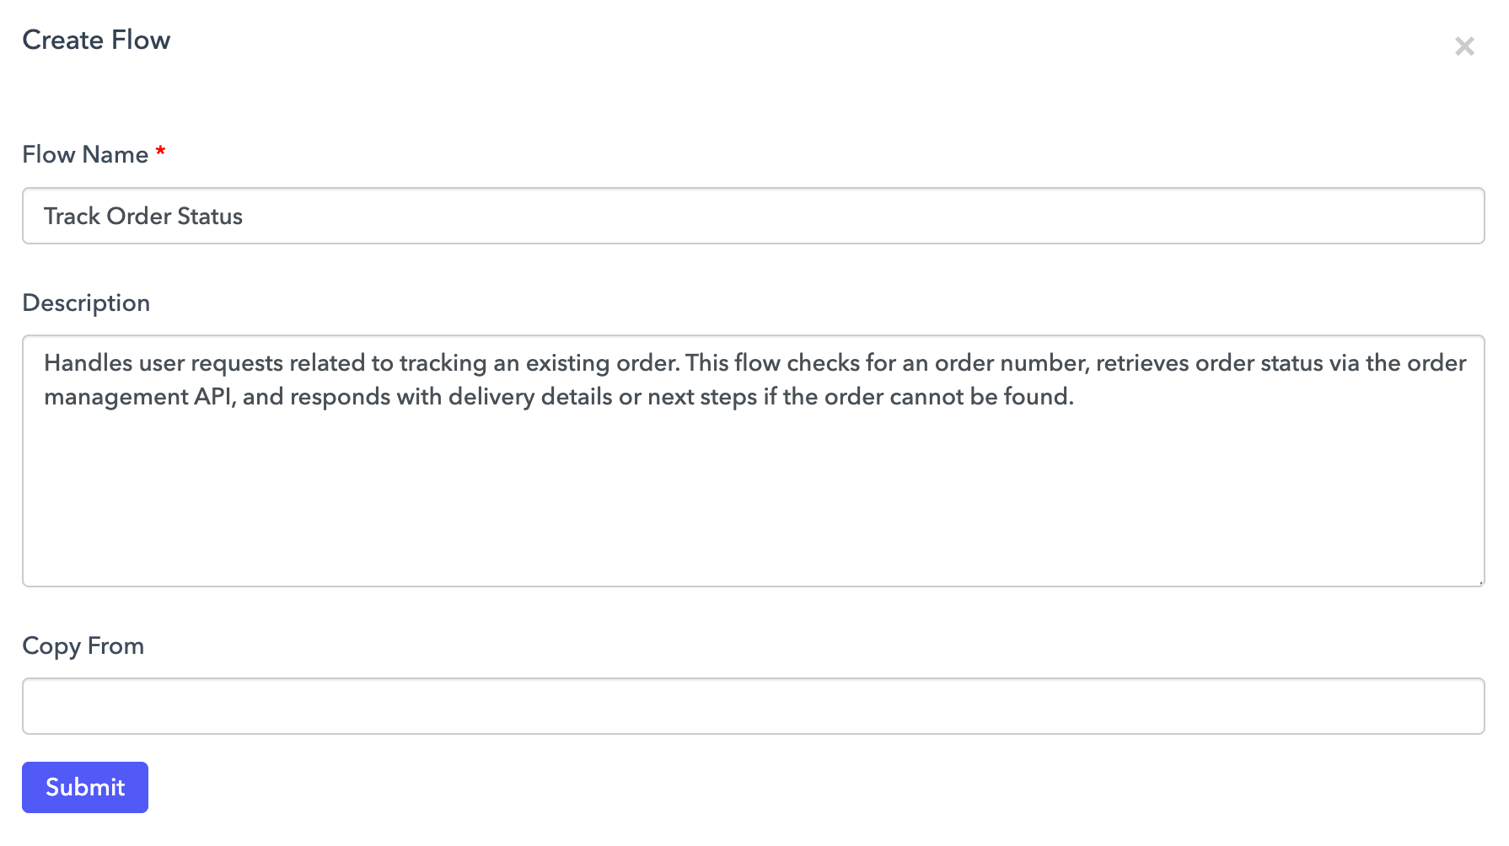Click the word "tracking" in the description
This screenshot has height=846, width=1509.
pos(443,363)
